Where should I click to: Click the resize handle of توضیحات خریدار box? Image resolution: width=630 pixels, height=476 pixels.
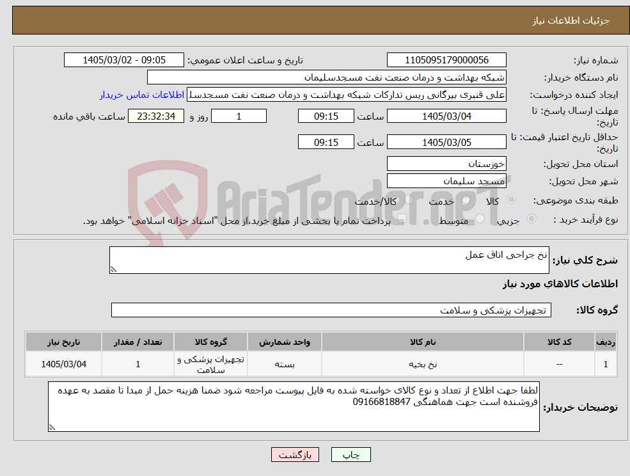tap(52, 428)
